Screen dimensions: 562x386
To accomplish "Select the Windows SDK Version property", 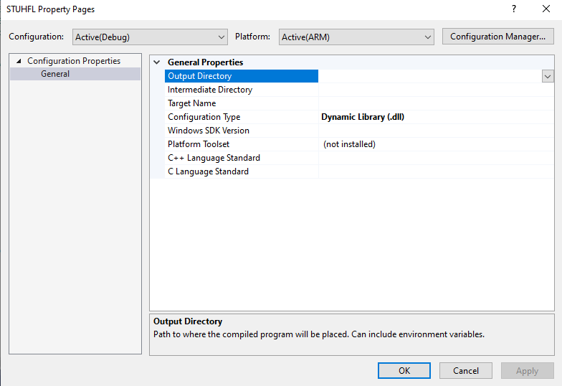I will [x=241, y=131].
